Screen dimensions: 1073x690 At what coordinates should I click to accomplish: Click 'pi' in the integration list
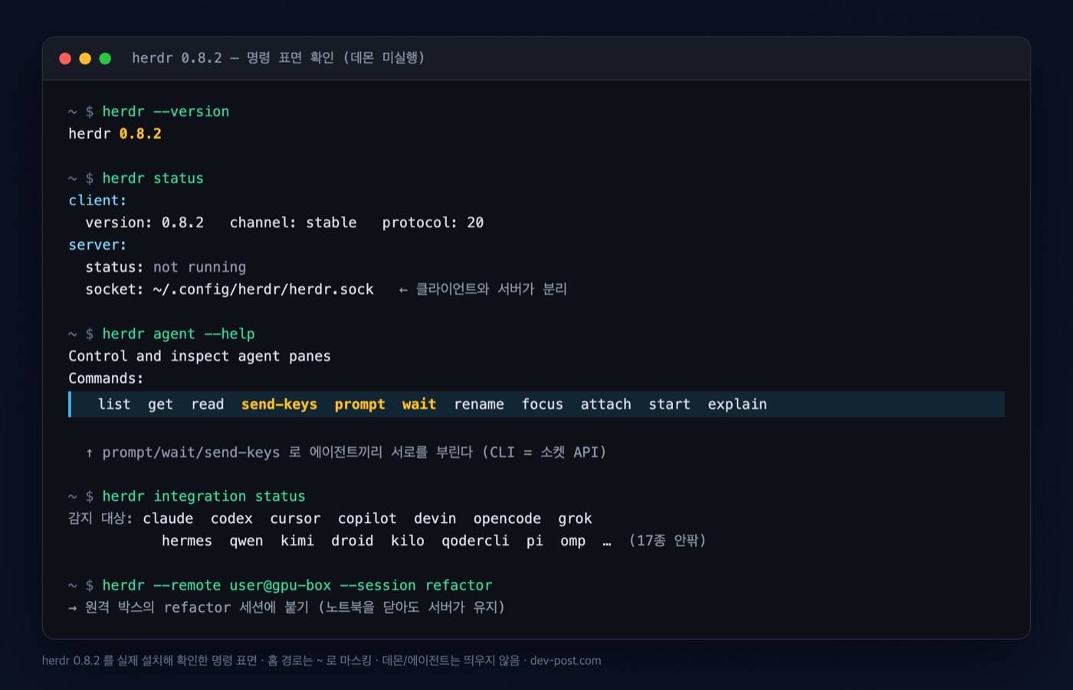pos(535,541)
